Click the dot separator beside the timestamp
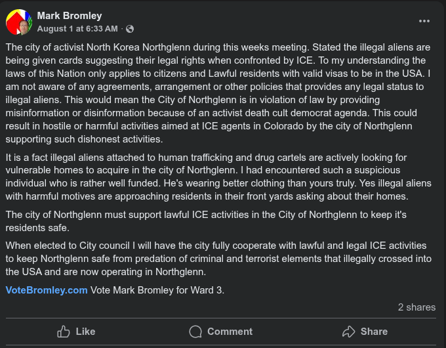The image size is (446, 348). (122, 29)
